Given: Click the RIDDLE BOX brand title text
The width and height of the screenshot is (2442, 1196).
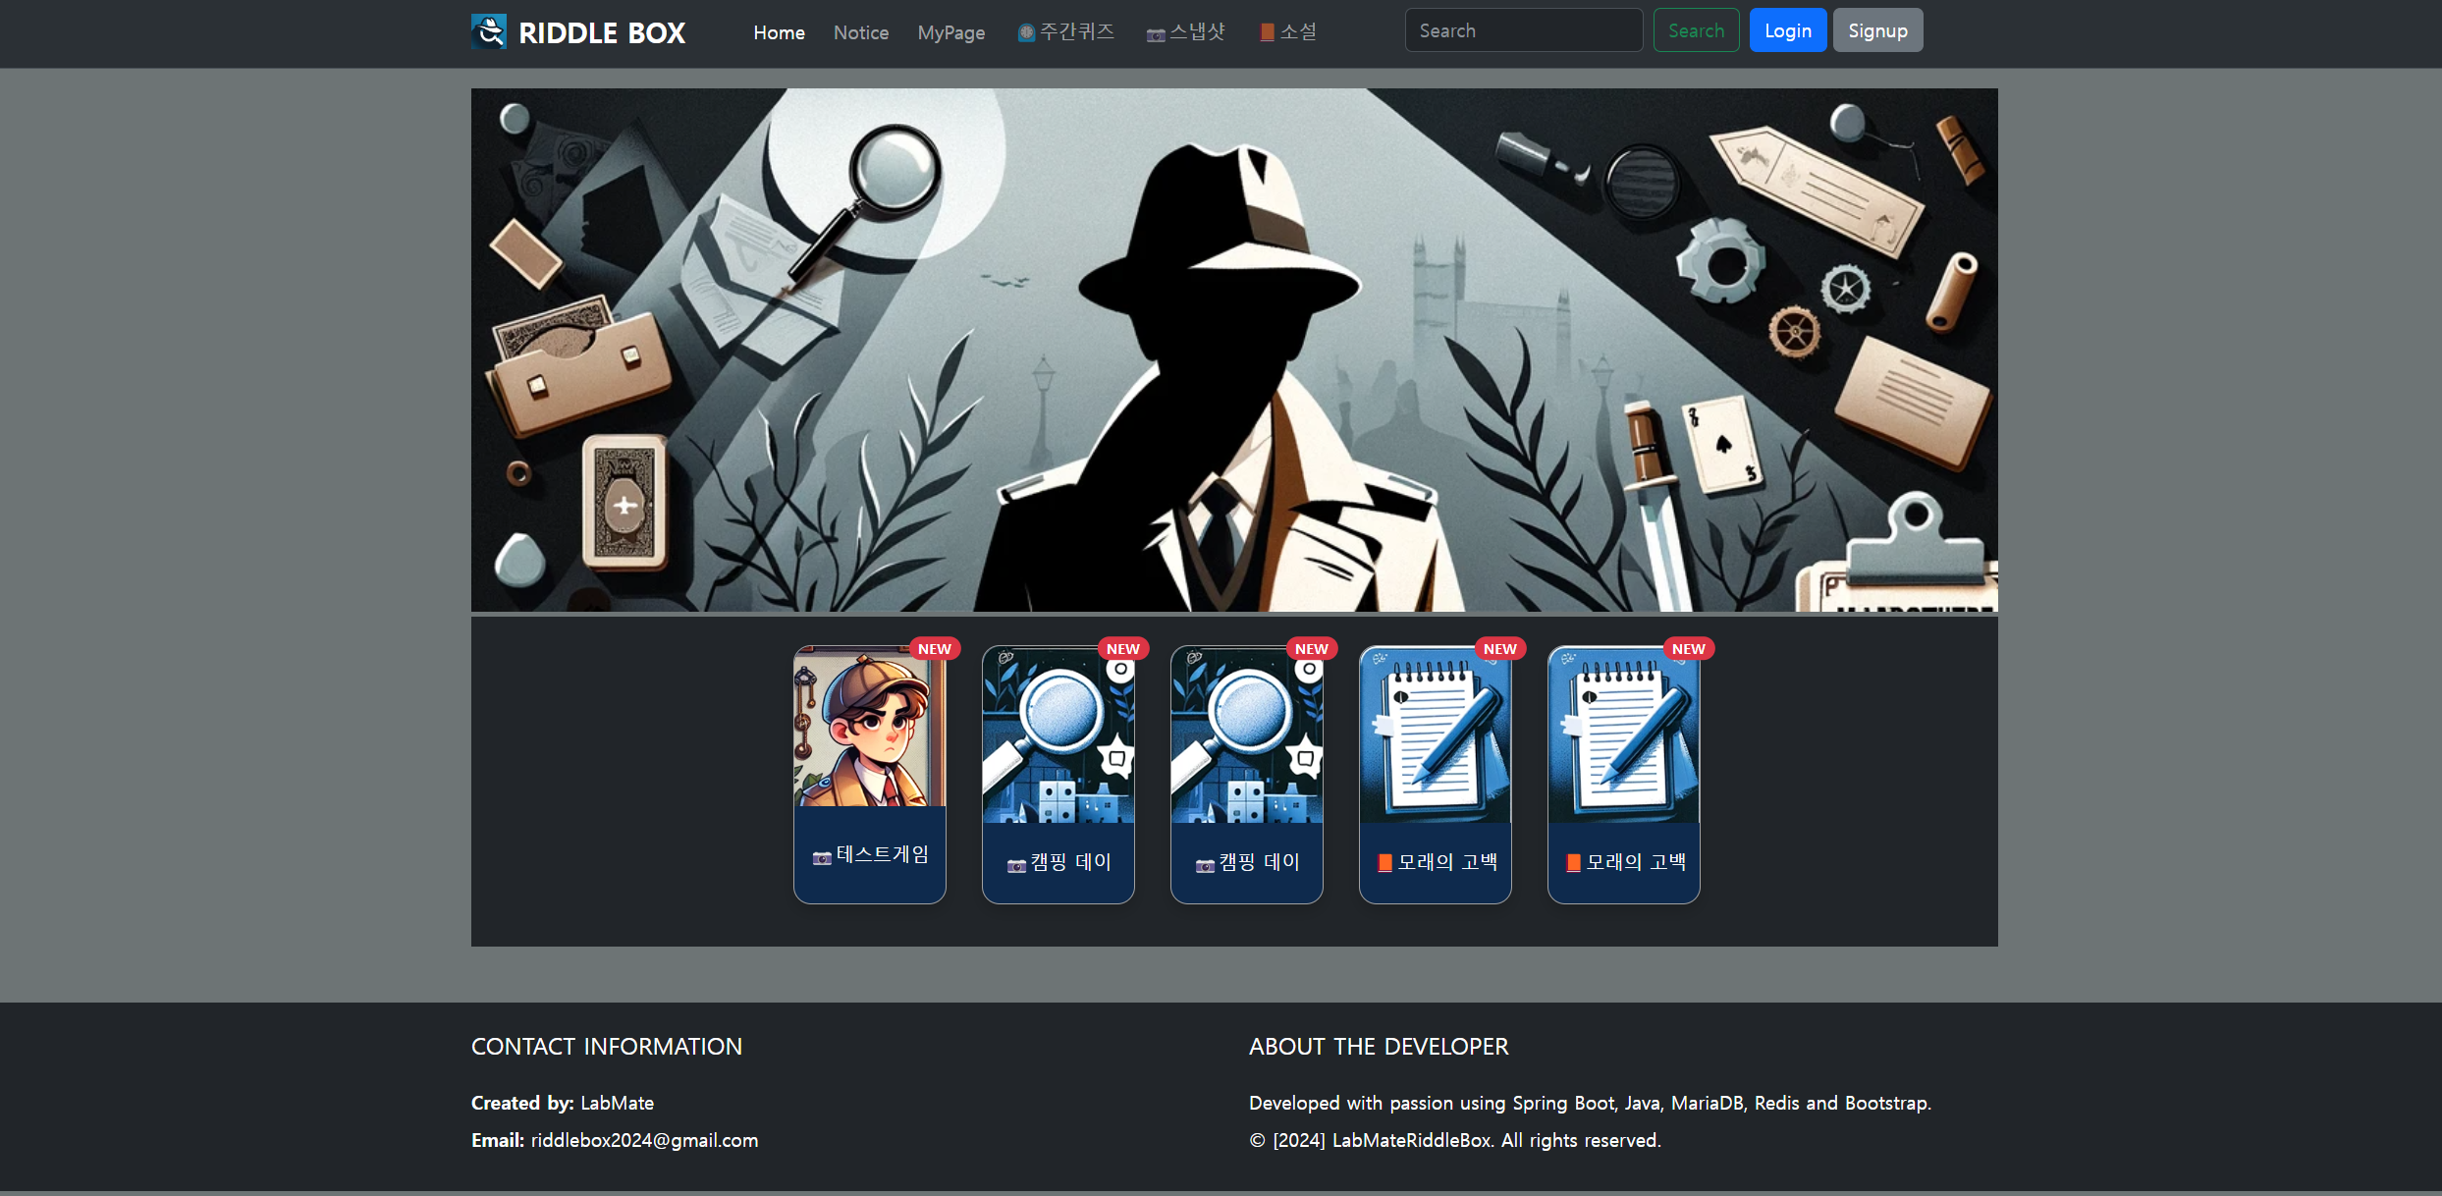Looking at the screenshot, I should 602,32.
